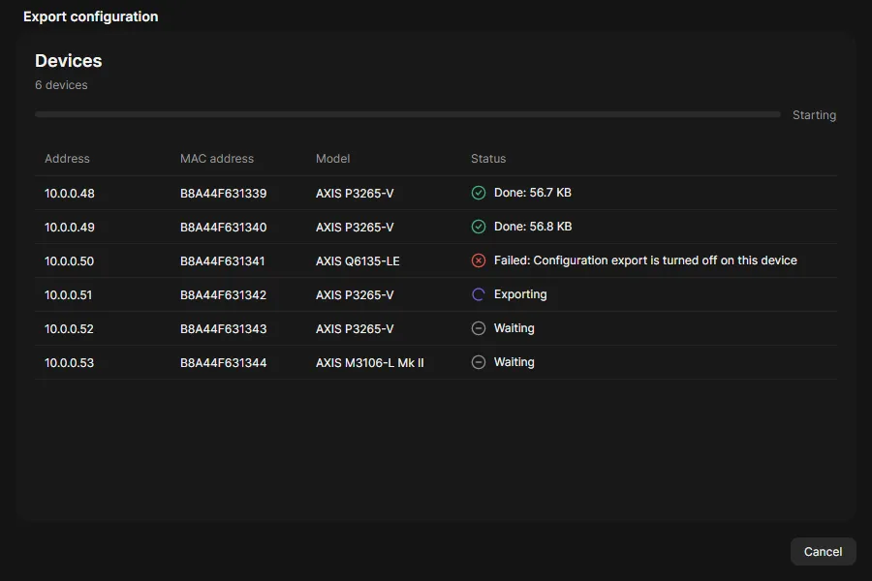This screenshot has height=581, width=872.
Task: Click the 'Exporting' status text
Action: pos(520,294)
